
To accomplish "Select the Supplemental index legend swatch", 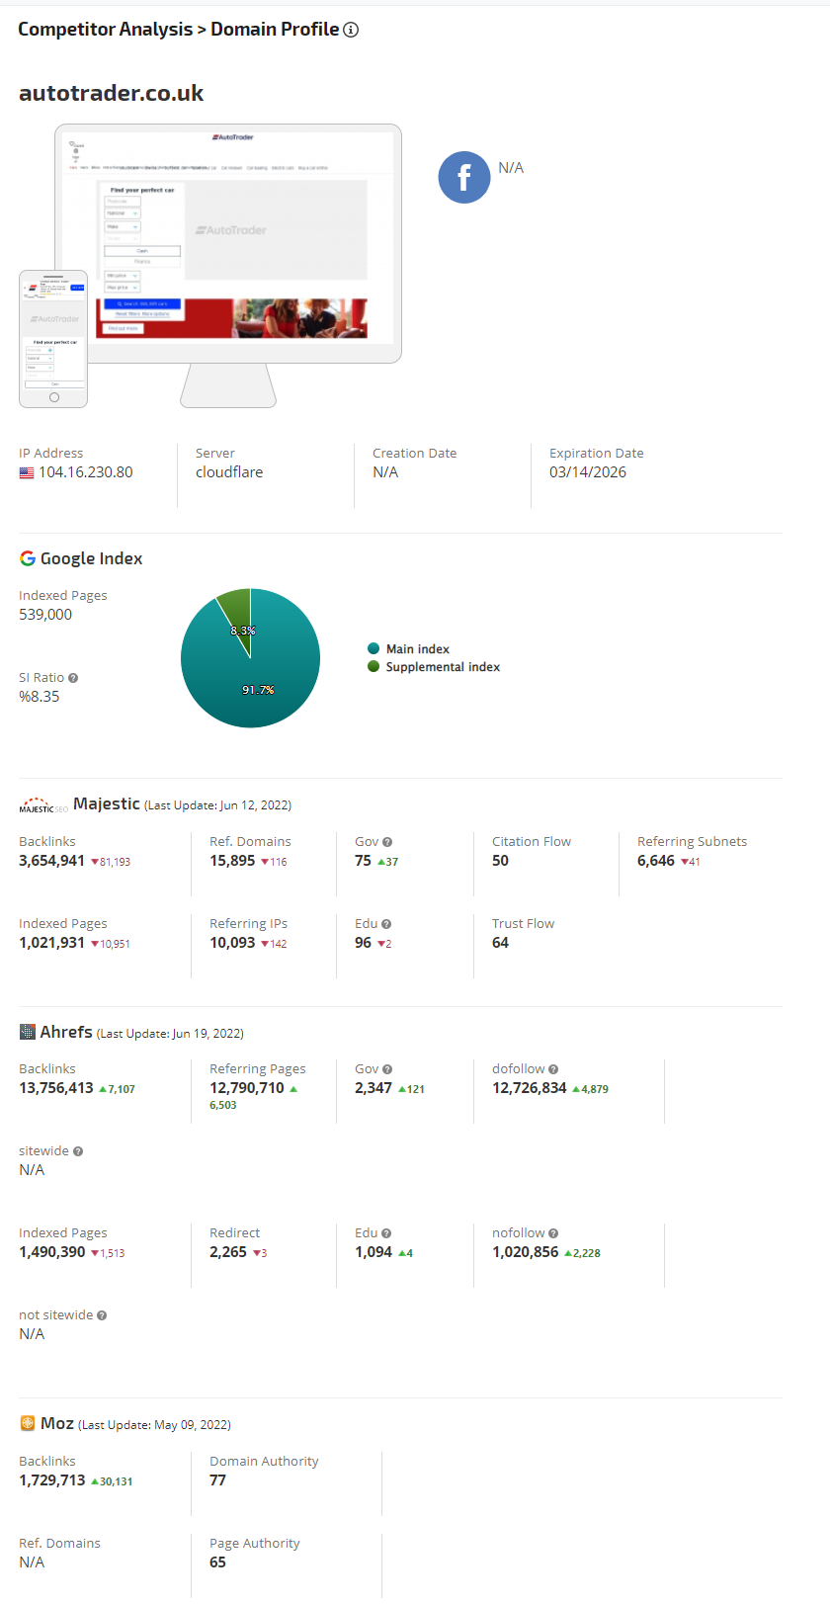I will tap(373, 666).
